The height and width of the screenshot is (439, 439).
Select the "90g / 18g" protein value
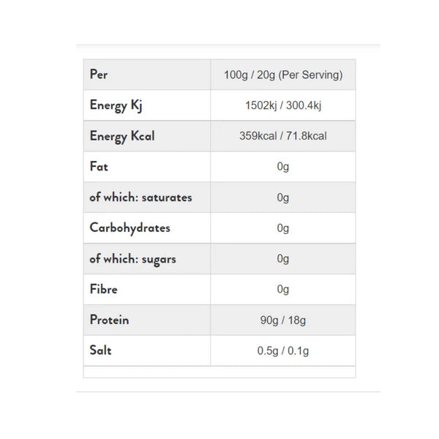[283, 320]
